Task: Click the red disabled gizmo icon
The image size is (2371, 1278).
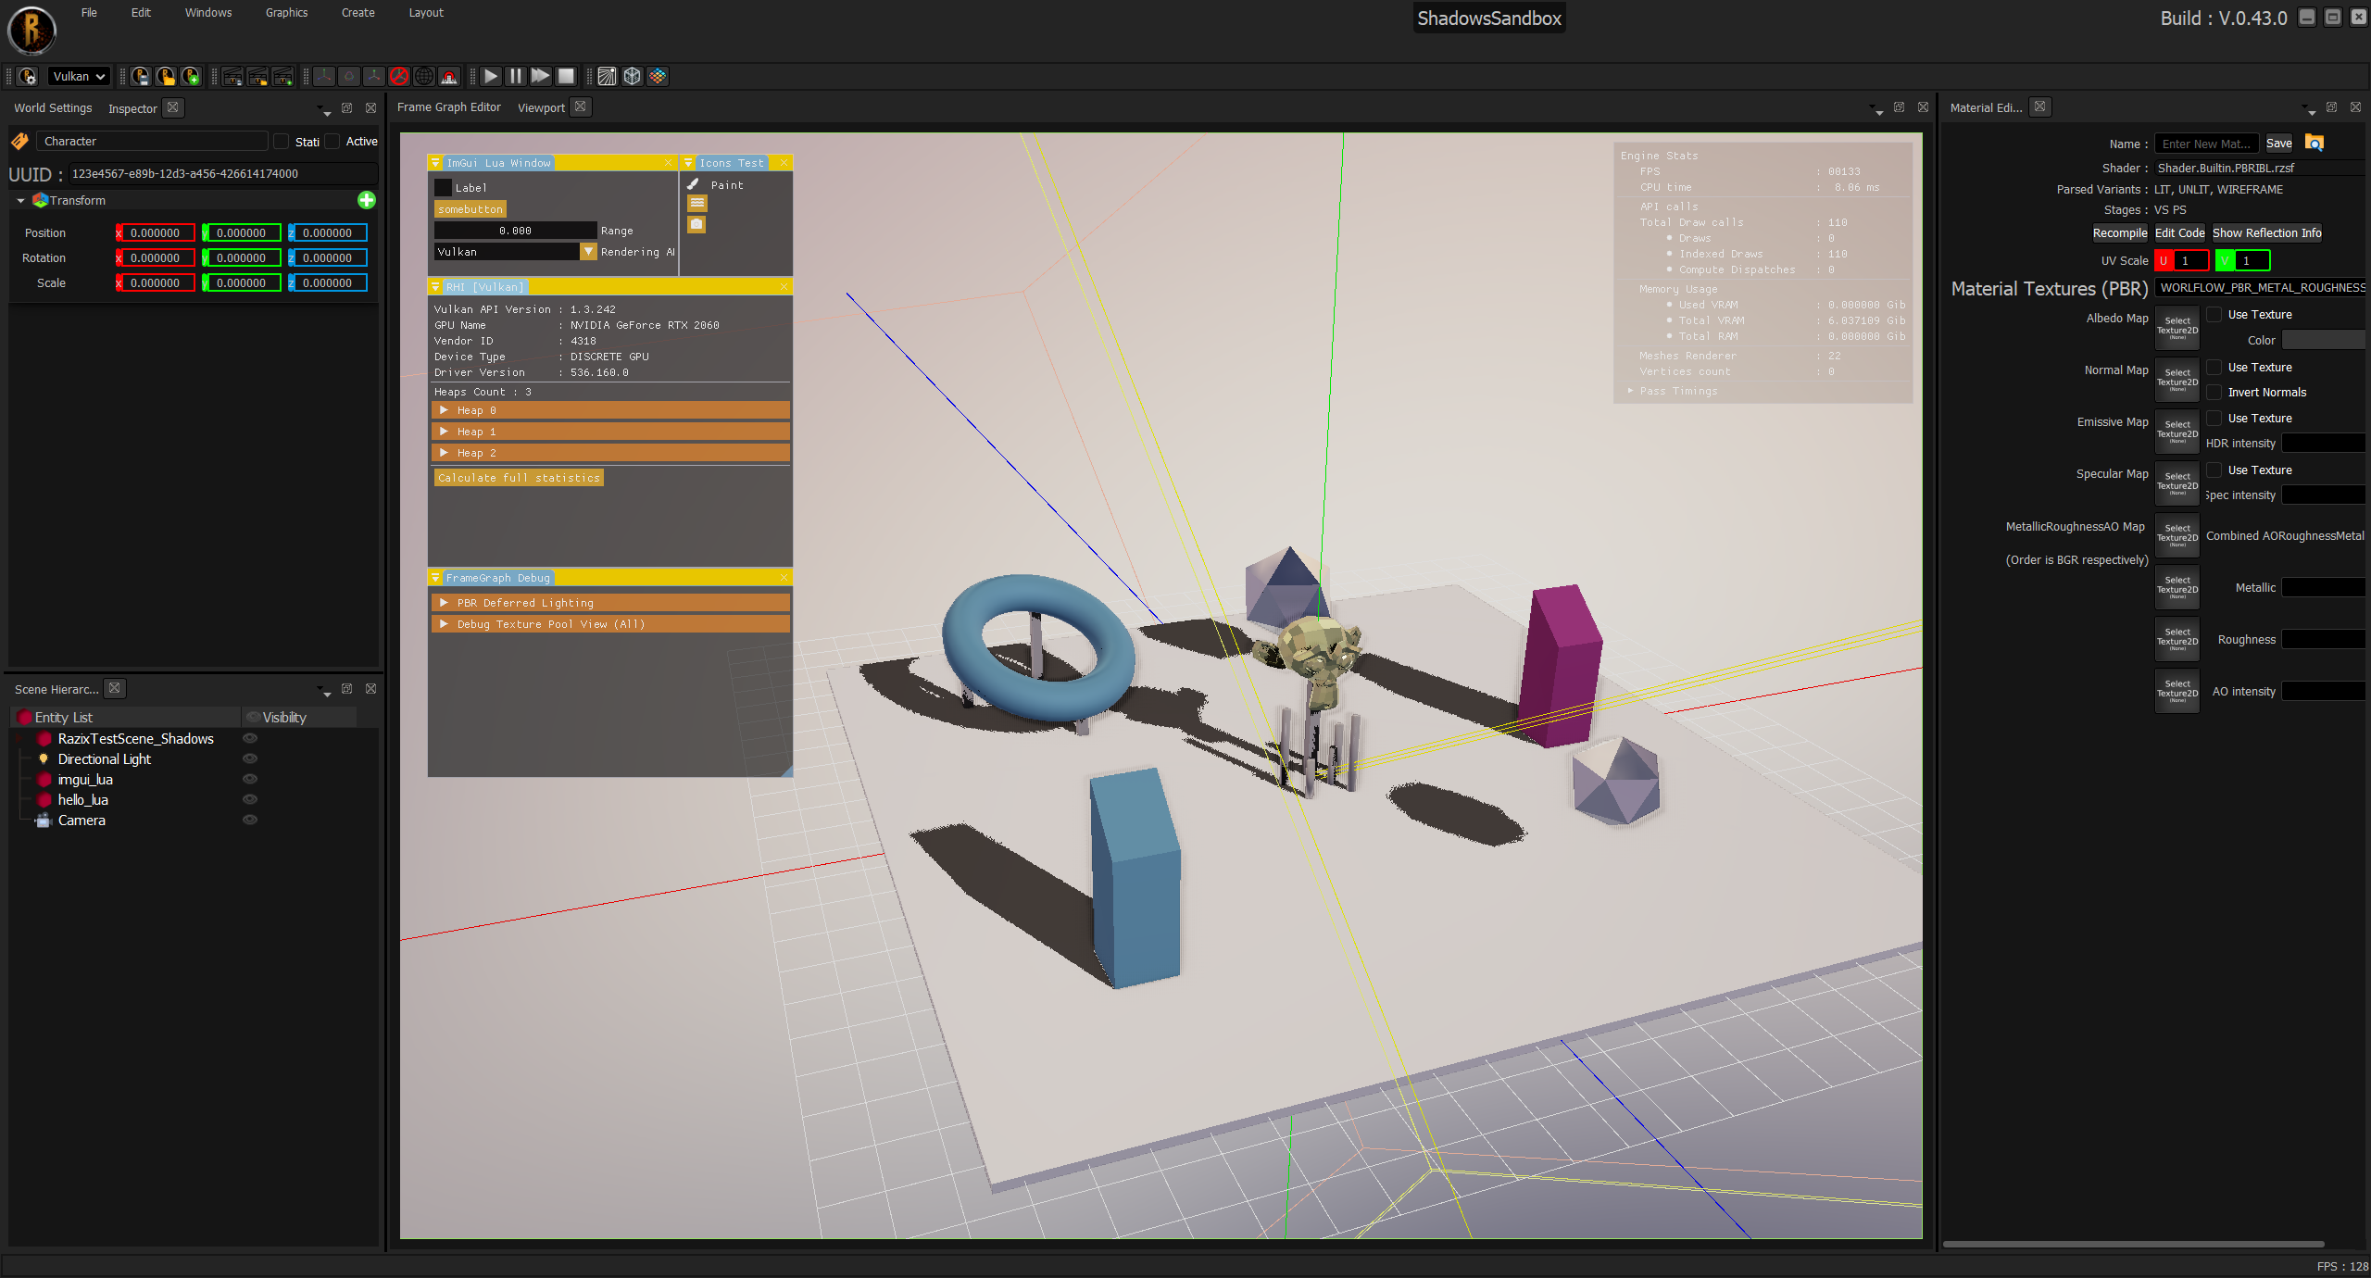Action: click(x=399, y=76)
